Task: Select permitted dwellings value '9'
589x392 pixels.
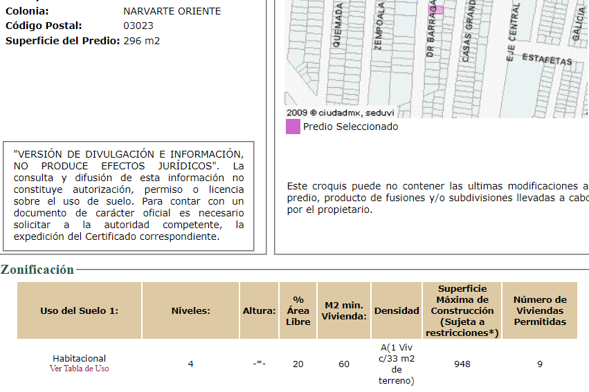Action: click(x=540, y=364)
